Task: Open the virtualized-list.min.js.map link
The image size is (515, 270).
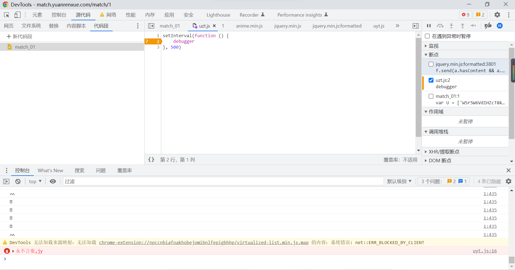Action: point(204,242)
